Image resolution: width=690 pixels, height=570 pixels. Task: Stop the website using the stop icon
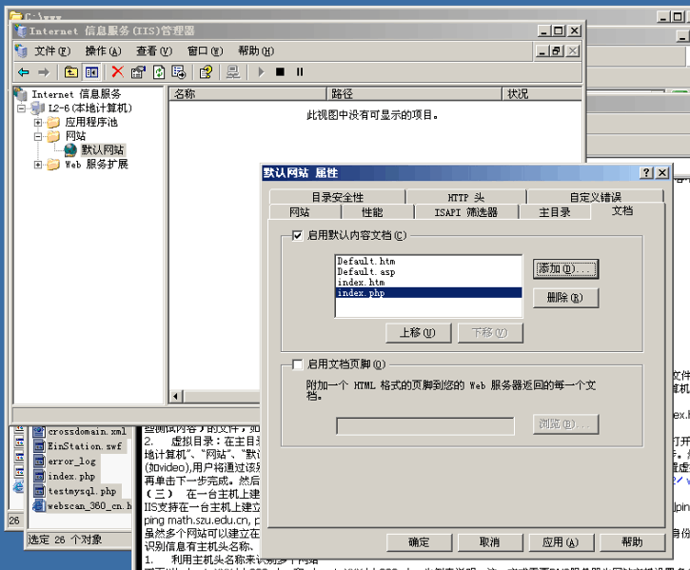280,71
